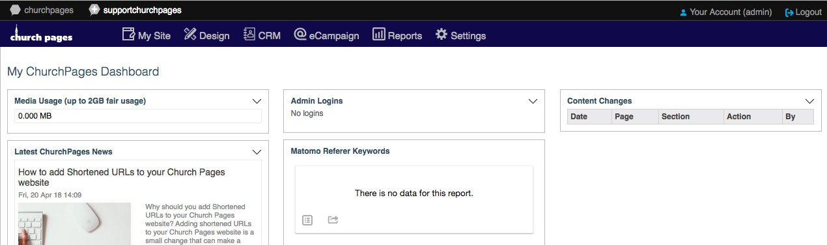Click the Logout link
This screenshot has height=245, width=827.
coord(804,12)
